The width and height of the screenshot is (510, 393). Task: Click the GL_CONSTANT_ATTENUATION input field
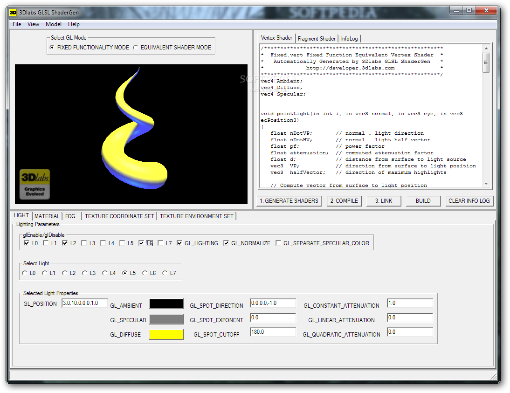pos(410,303)
